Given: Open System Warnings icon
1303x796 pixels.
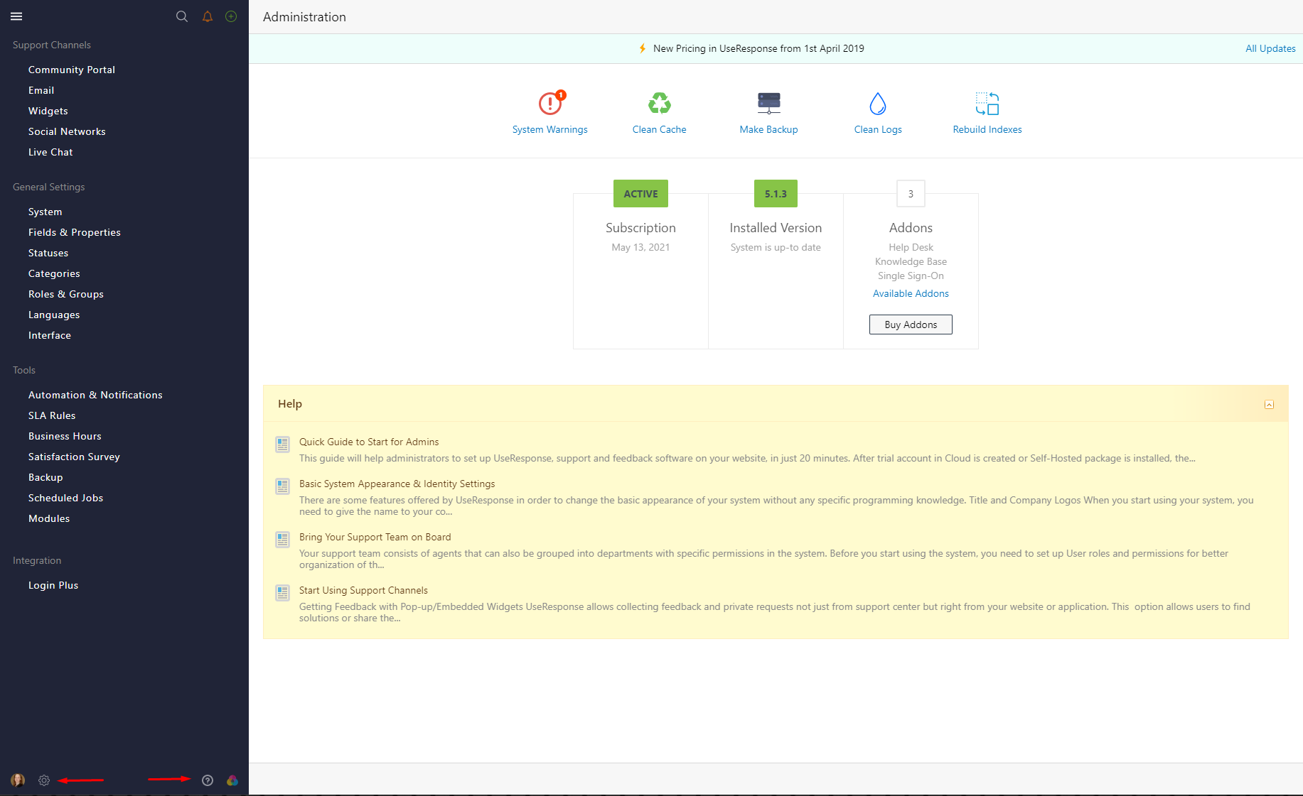Looking at the screenshot, I should (550, 104).
